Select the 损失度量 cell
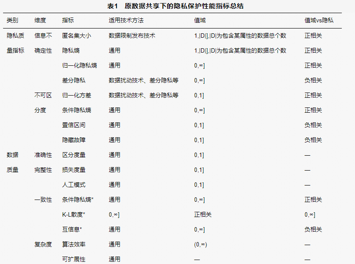The width and height of the screenshot is (355, 264). [74, 170]
